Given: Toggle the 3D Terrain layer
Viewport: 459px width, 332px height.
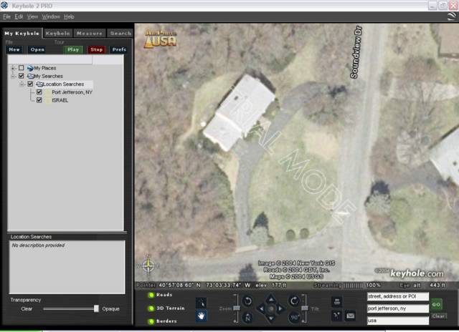Looking at the screenshot, I should tap(151, 308).
